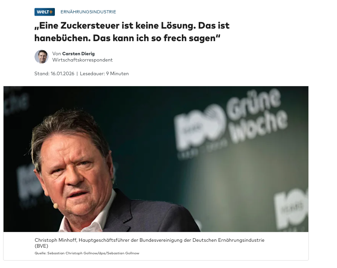Click the date Stand: 16.01.2026
Screen dimensions: 337x268
pyautogui.click(x=54, y=74)
